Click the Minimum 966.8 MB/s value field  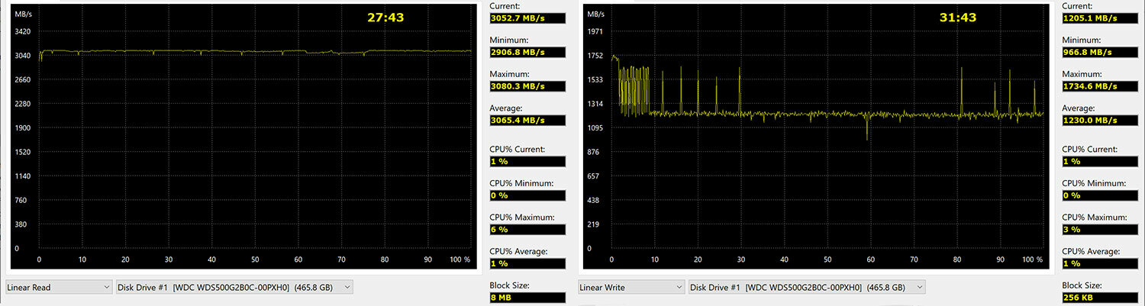click(1099, 52)
